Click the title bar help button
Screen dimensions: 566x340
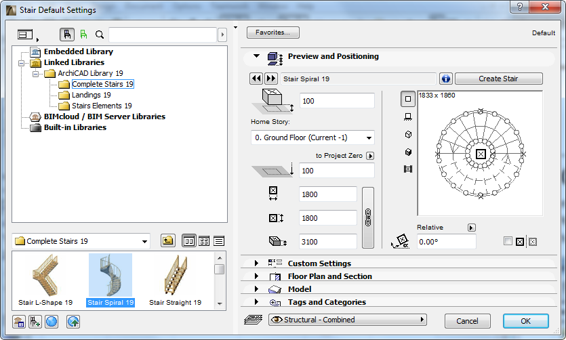pyautogui.click(x=520, y=7)
